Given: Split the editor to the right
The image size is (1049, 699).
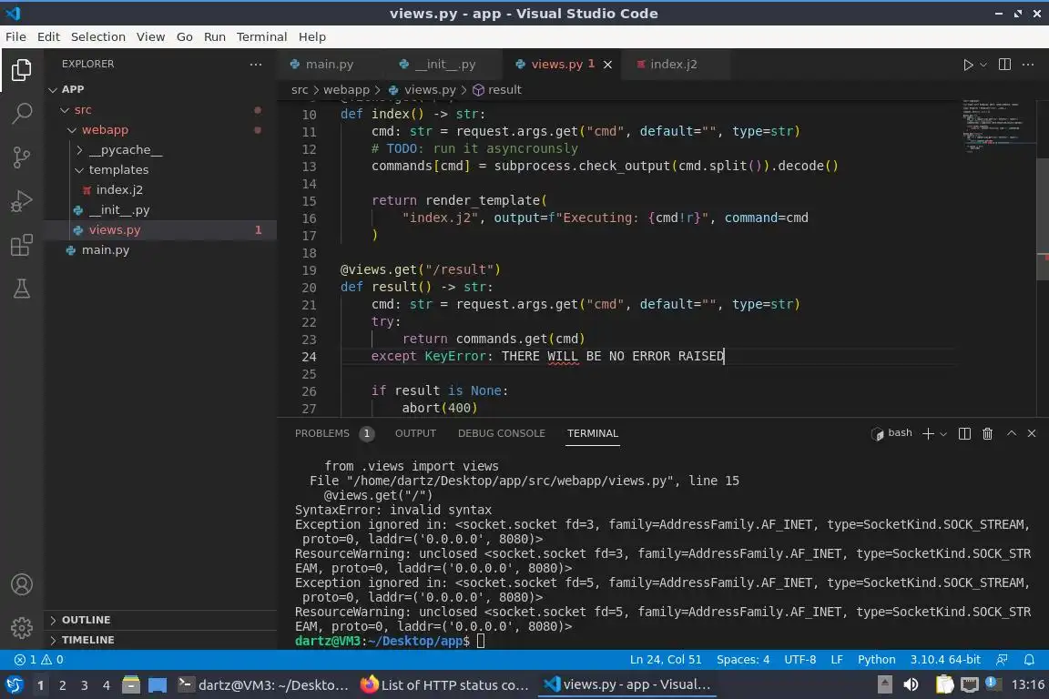Looking at the screenshot, I should click(1004, 65).
